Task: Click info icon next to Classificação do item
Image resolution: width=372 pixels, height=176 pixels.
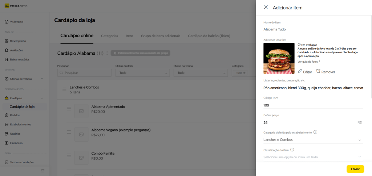Action: (292, 150)
